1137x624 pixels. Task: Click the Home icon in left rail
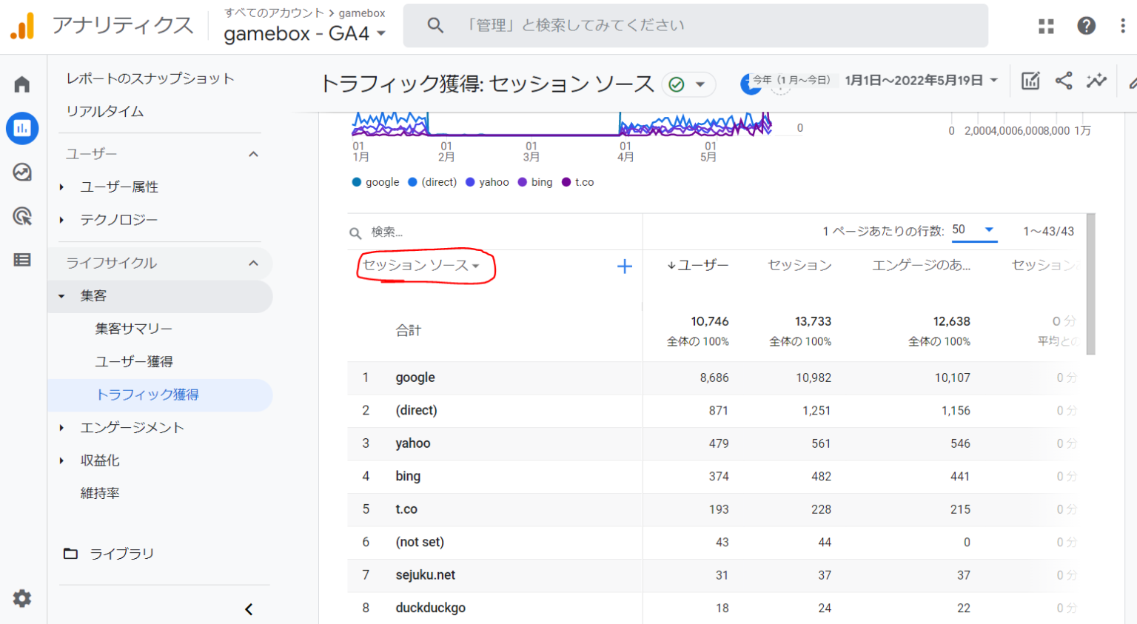click(x=22, y=84)
